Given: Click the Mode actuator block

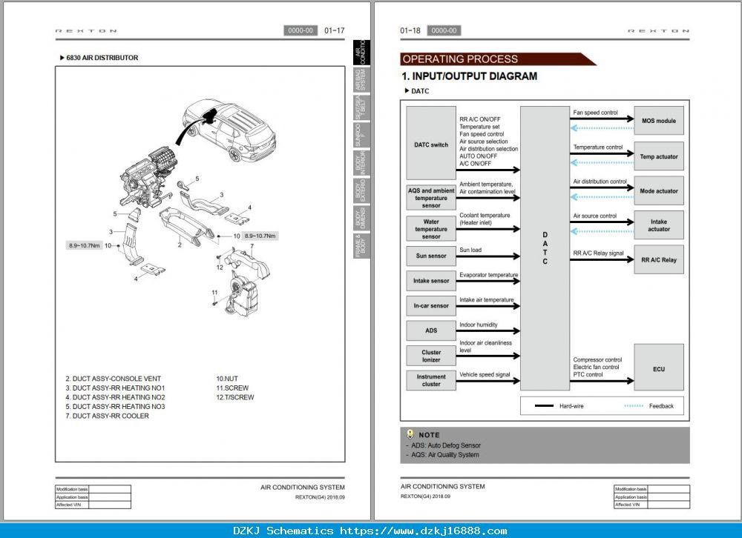Looking at the screenshot, I should pyautogui.click(x=659, y=191).
